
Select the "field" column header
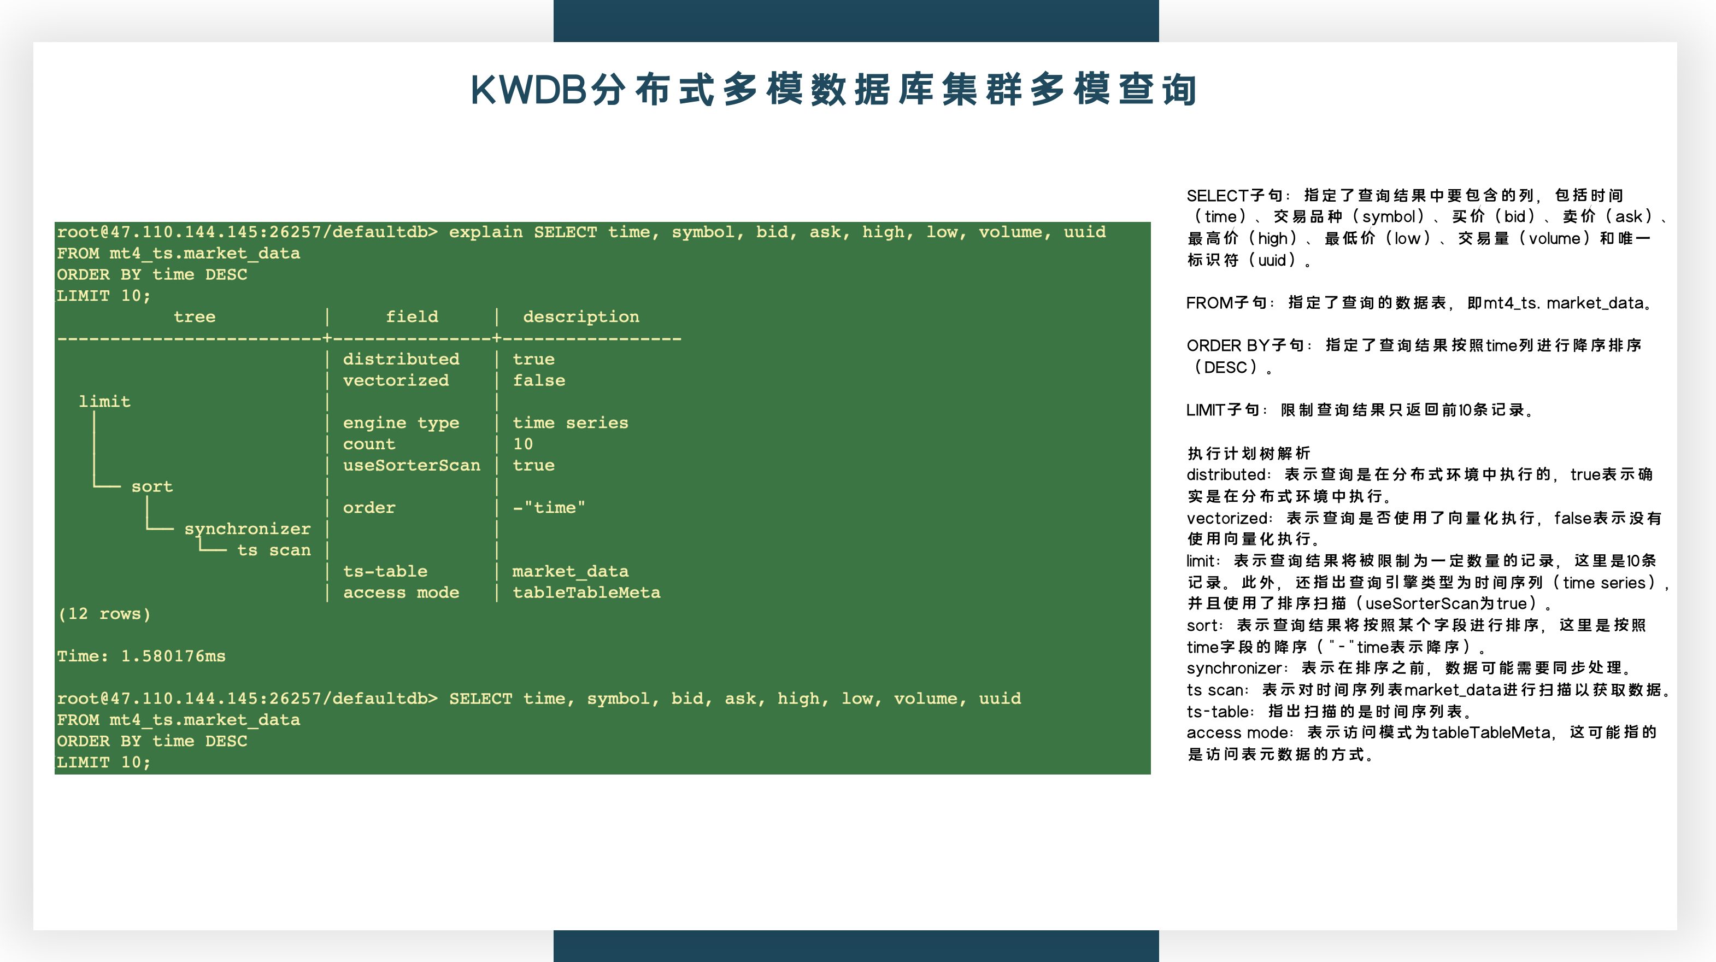pos(412,316)
